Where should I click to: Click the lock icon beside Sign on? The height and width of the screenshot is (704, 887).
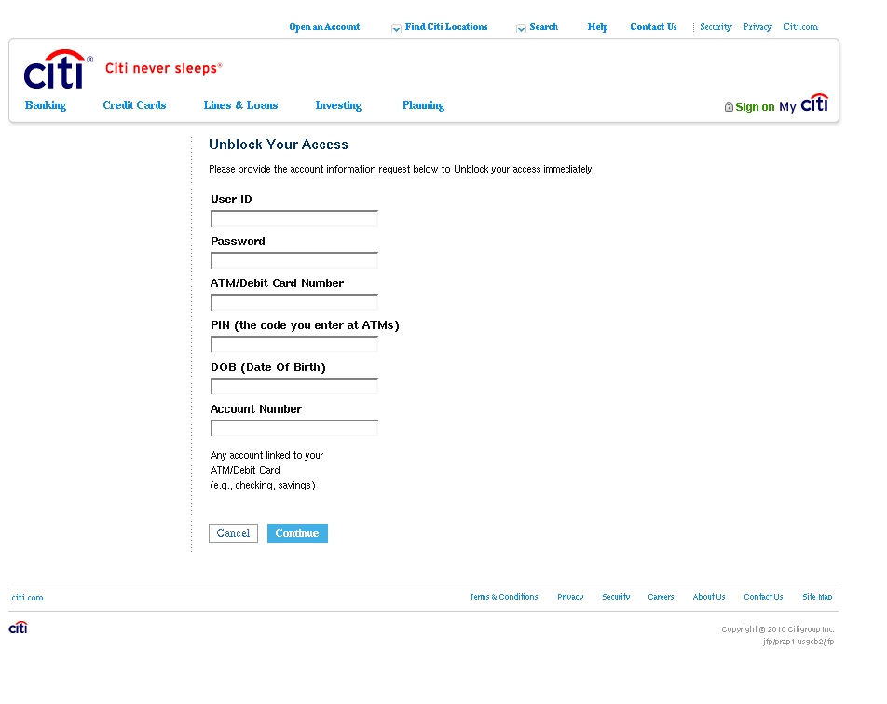click(729, 106)
